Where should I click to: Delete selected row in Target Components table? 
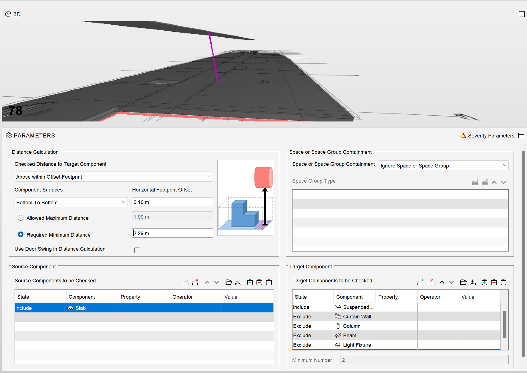430,282
